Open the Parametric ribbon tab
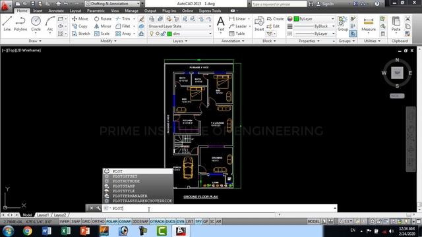422x237 pixels. pyautogui.click(x=96, y=11)
